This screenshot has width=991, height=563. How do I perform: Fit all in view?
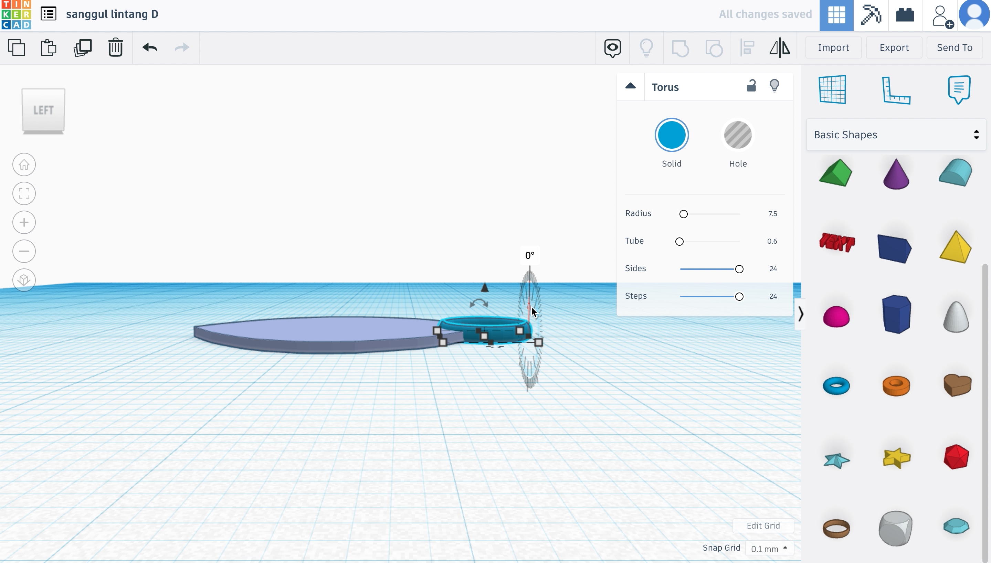pyautogui.click(x=24, y=193)
